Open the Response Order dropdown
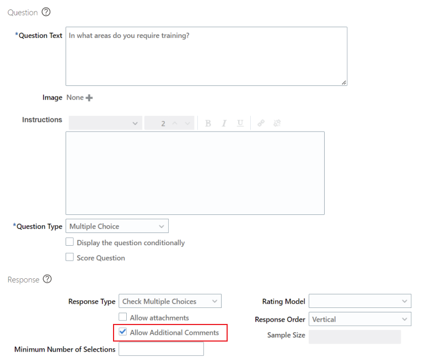This screenshot has height=357, width=441. click(x=360, y=319)
